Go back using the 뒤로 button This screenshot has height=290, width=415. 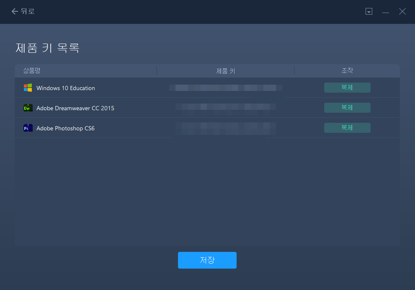pos(23,11)
